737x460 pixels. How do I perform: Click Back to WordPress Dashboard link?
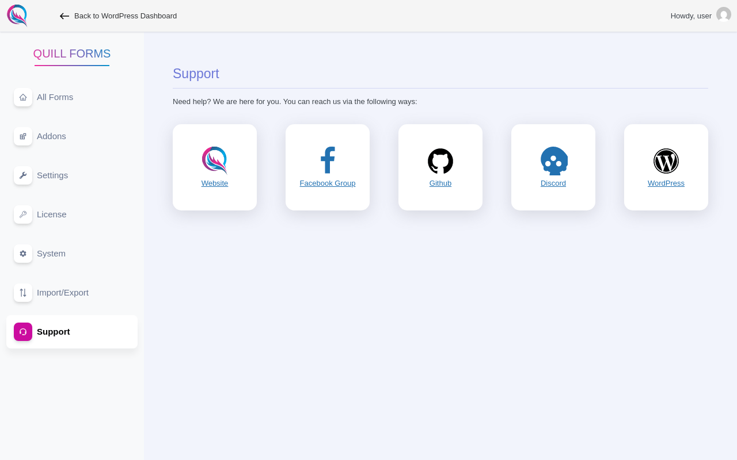point(126,16)
